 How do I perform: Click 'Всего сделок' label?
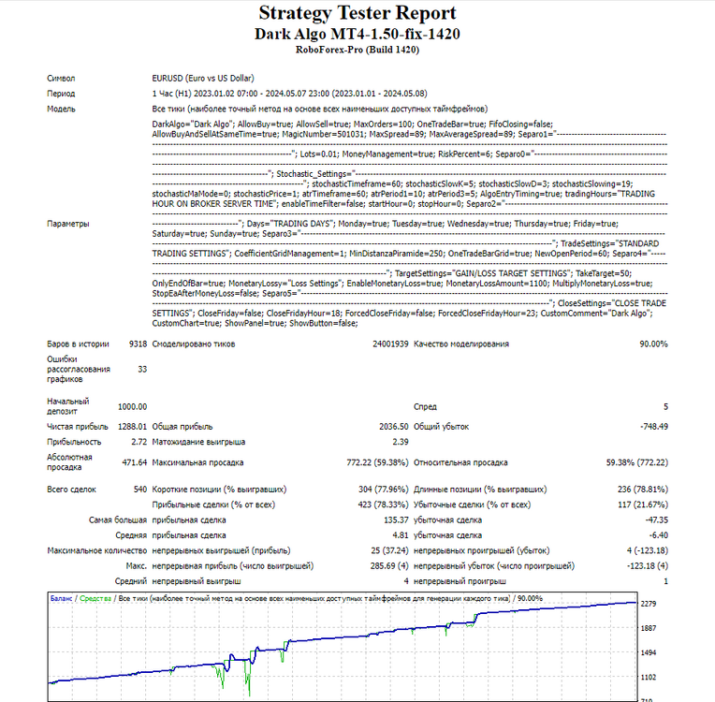tap(71, 490)
